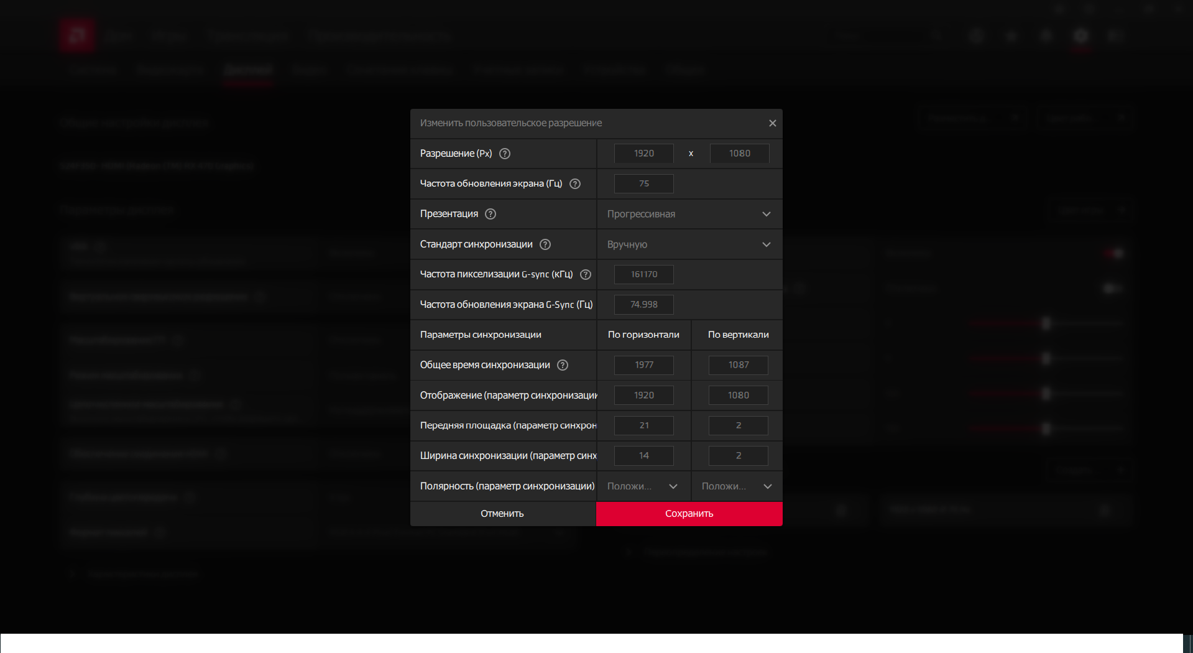Focus G-Sync refresh field 74.998
Screen dimensions: 1193x653
(x=644, y=305)
